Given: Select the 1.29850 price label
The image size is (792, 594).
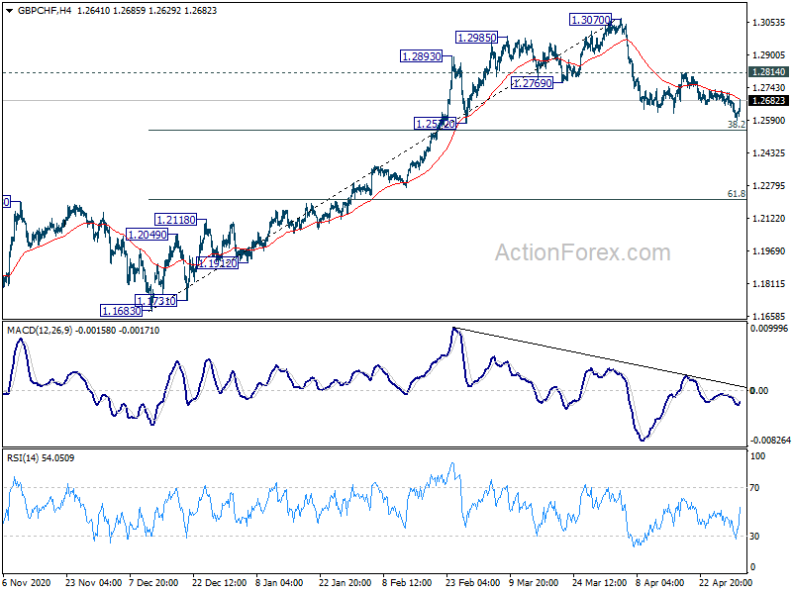Looking at the screenshot, I should (x=476, y=38).
